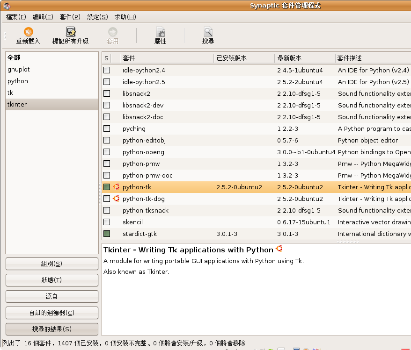Mark the libsnack2 package checkbox
Viewport: 411px width, 350px height.
click(107, 93)
